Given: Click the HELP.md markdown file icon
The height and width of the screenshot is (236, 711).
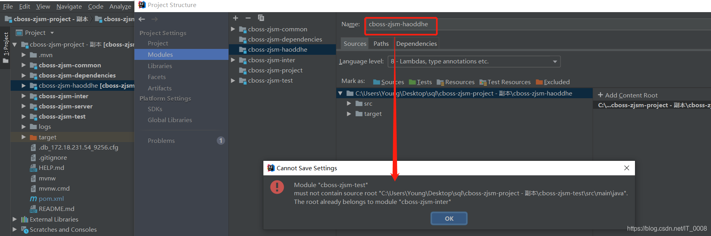Looking at the screenshot, I should 33,168.
